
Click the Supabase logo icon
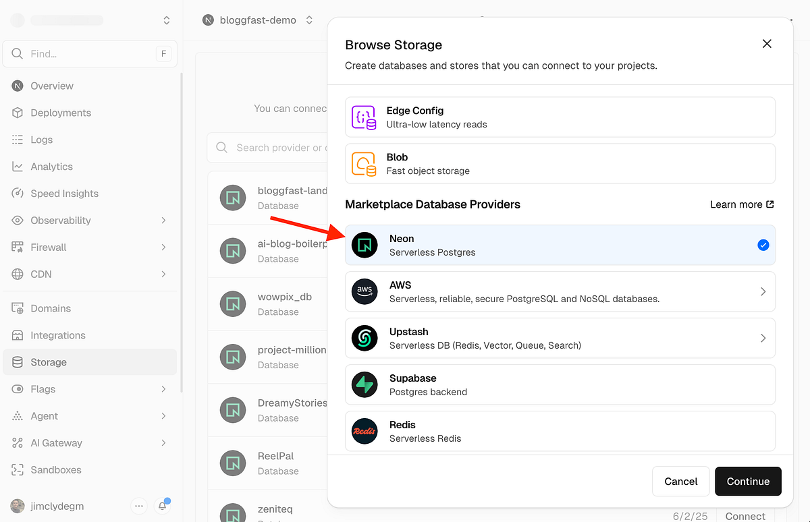364,385
